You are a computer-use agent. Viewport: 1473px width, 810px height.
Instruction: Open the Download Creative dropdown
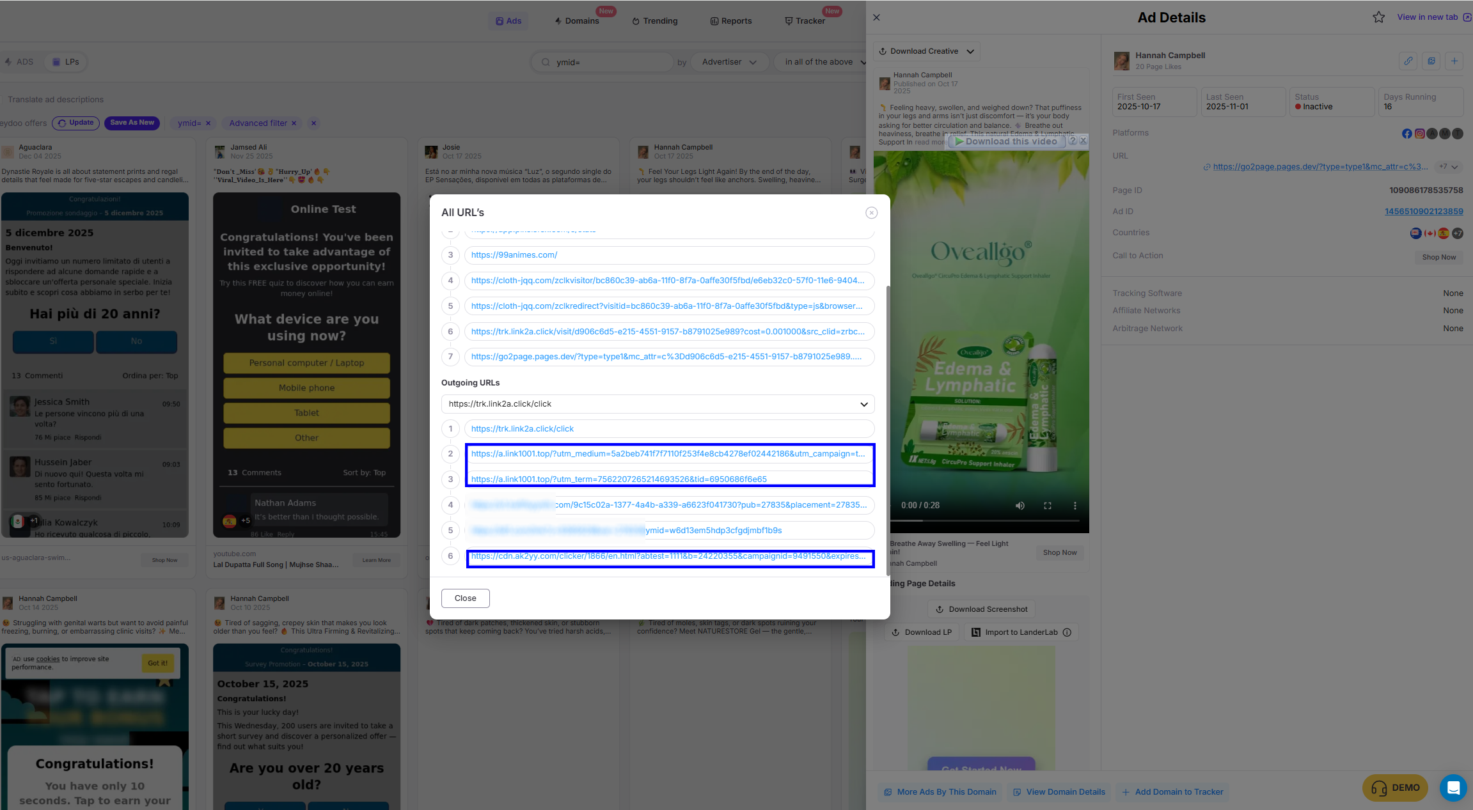pyautogui.click(x=926, y=51)
